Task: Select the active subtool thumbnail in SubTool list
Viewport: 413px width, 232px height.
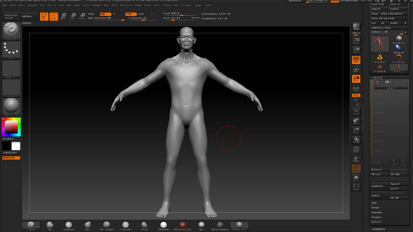Action: [x=377, y=84]
